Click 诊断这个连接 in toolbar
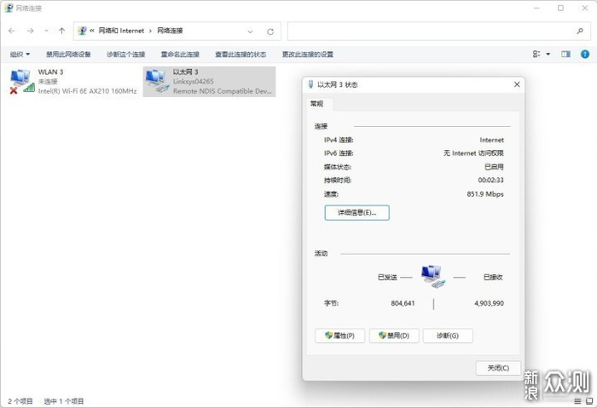 click(x=126, y=54)
